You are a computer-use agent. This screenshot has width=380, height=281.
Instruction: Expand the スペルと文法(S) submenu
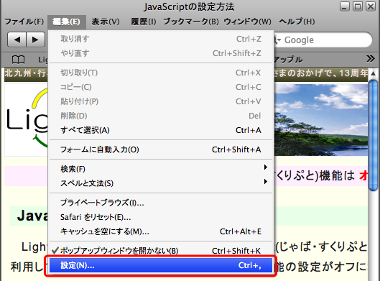tap(161, 183)
